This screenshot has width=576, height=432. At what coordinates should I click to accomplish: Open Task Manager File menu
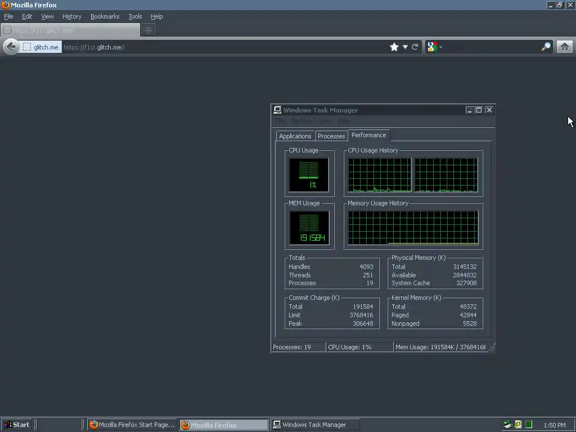point(280,121)
